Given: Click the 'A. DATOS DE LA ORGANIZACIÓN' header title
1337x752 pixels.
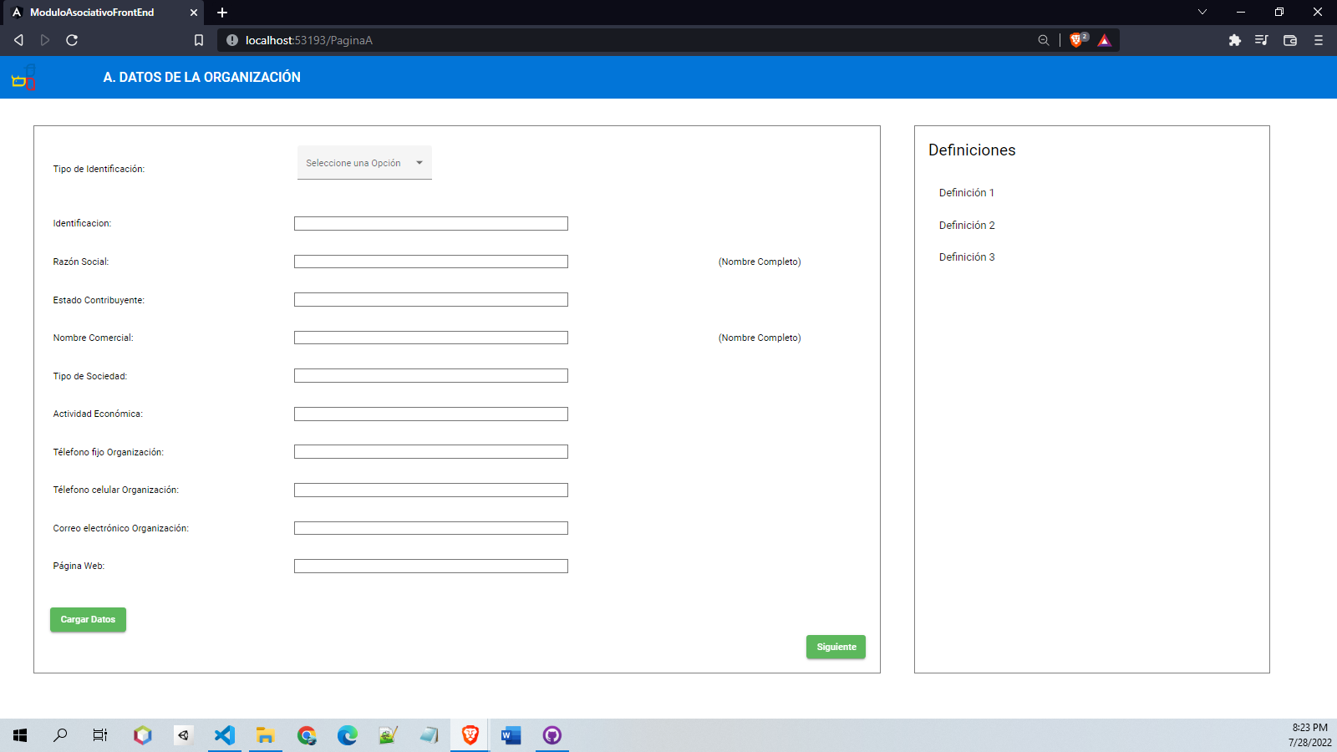Looking at the screenshot, I should tap(202, 77).
